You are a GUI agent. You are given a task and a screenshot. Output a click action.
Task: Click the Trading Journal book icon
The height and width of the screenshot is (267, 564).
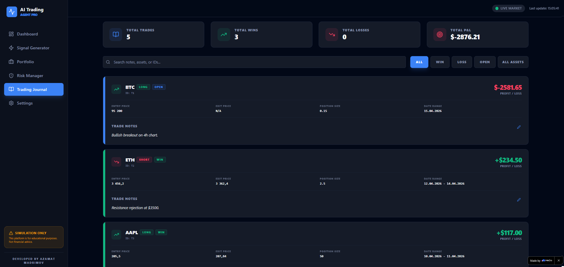(11, 89)
